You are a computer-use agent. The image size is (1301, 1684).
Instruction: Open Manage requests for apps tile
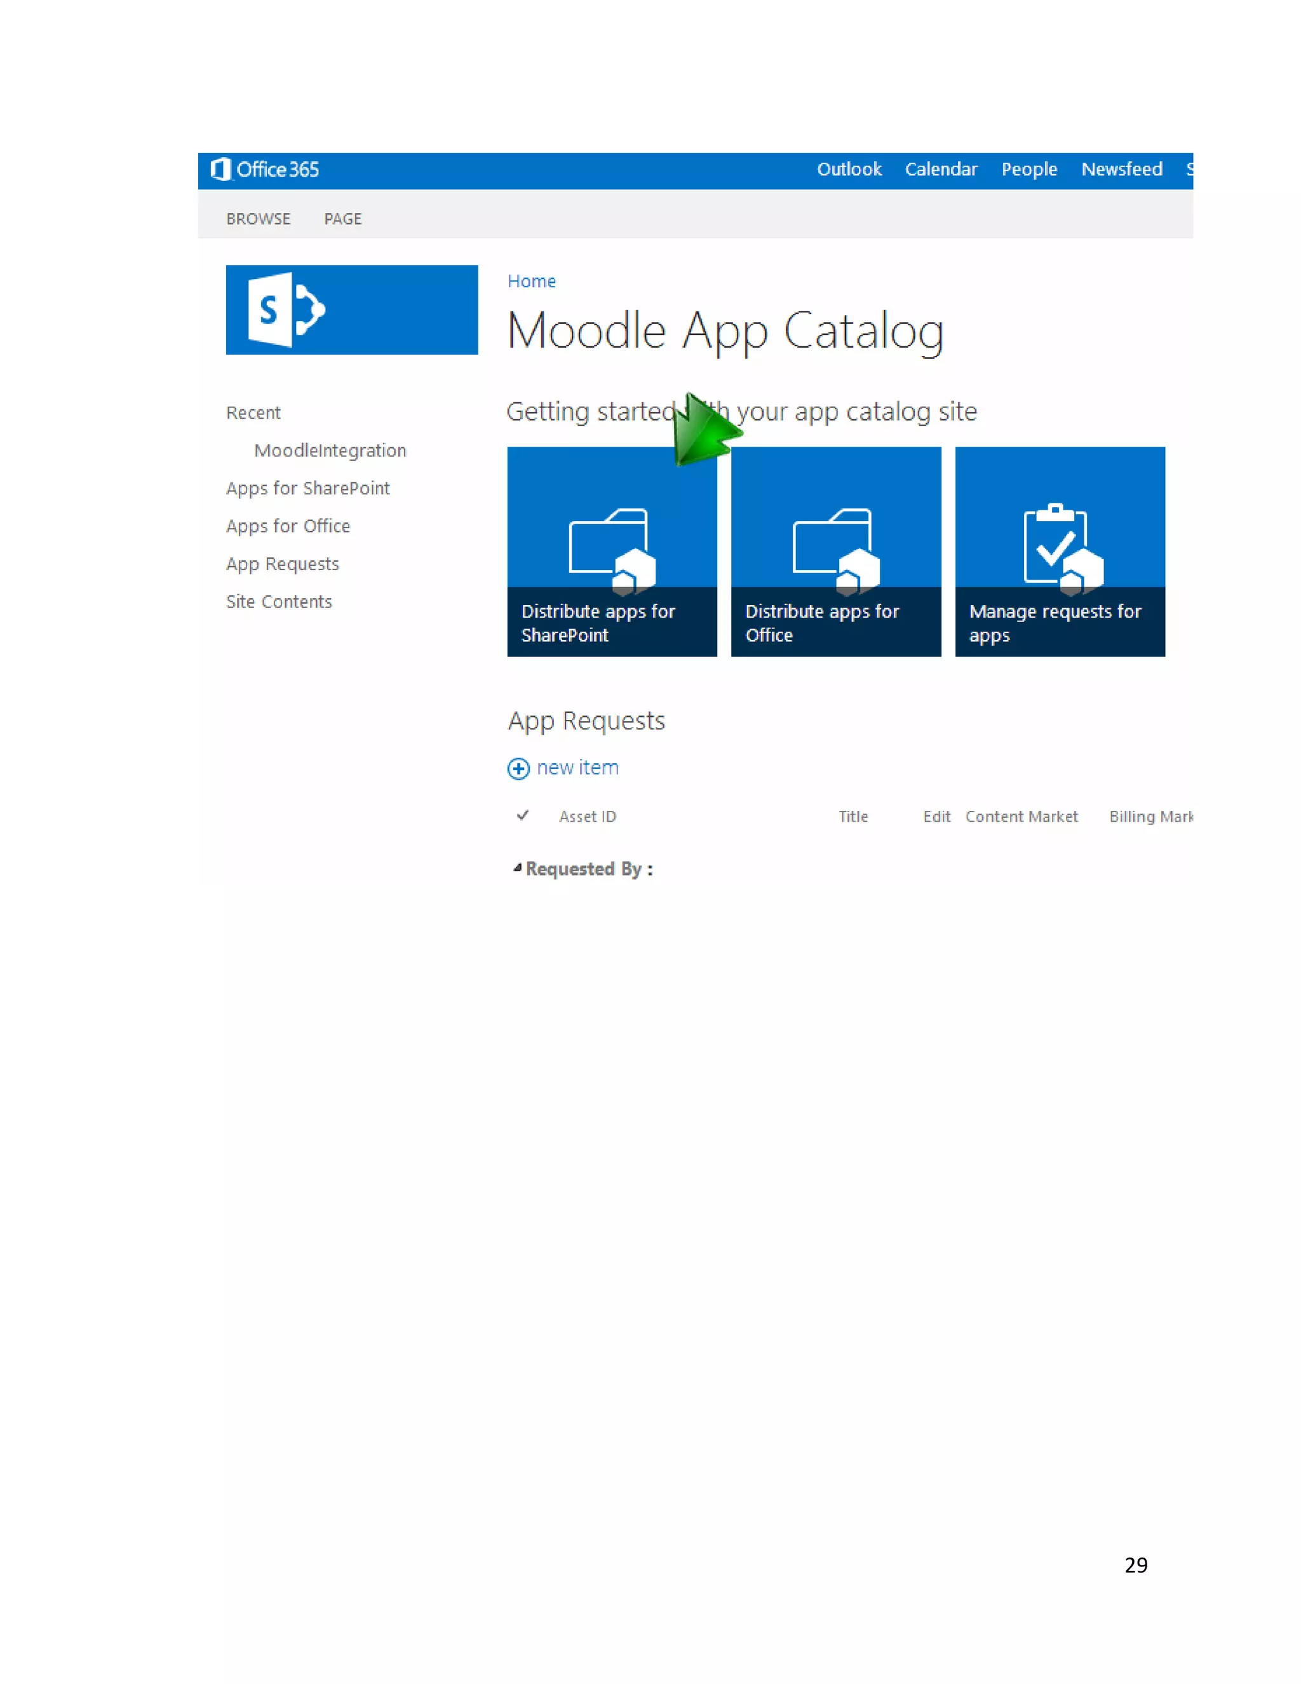point(1060,552)
